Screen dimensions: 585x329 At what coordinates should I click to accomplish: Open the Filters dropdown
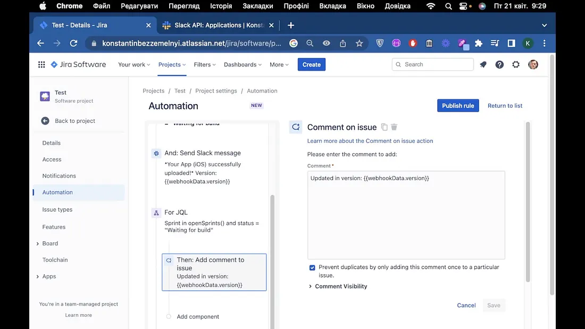(x=205, y=64)
